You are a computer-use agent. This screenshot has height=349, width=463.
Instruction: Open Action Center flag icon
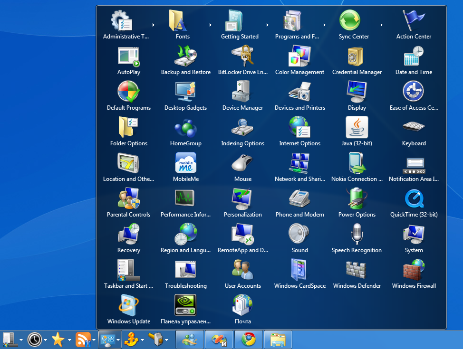414,20
